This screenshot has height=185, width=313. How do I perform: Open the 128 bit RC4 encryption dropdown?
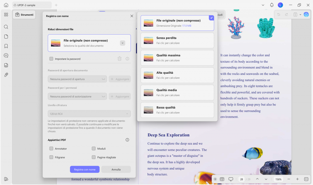[89, 114]
